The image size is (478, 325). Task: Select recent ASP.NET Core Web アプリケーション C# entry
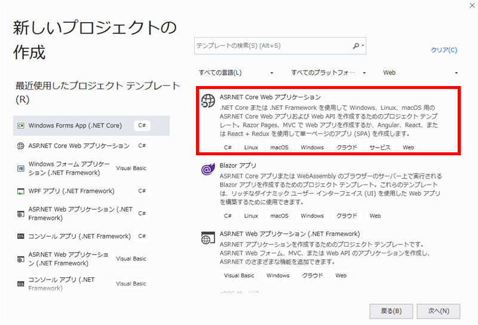91,146
